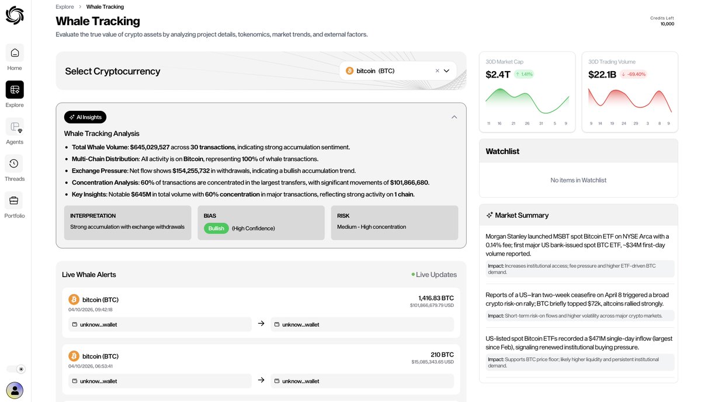
Task: Click source wallet of 210 BTC transfer
Action: pyautogui.click(x=160, y=381)
